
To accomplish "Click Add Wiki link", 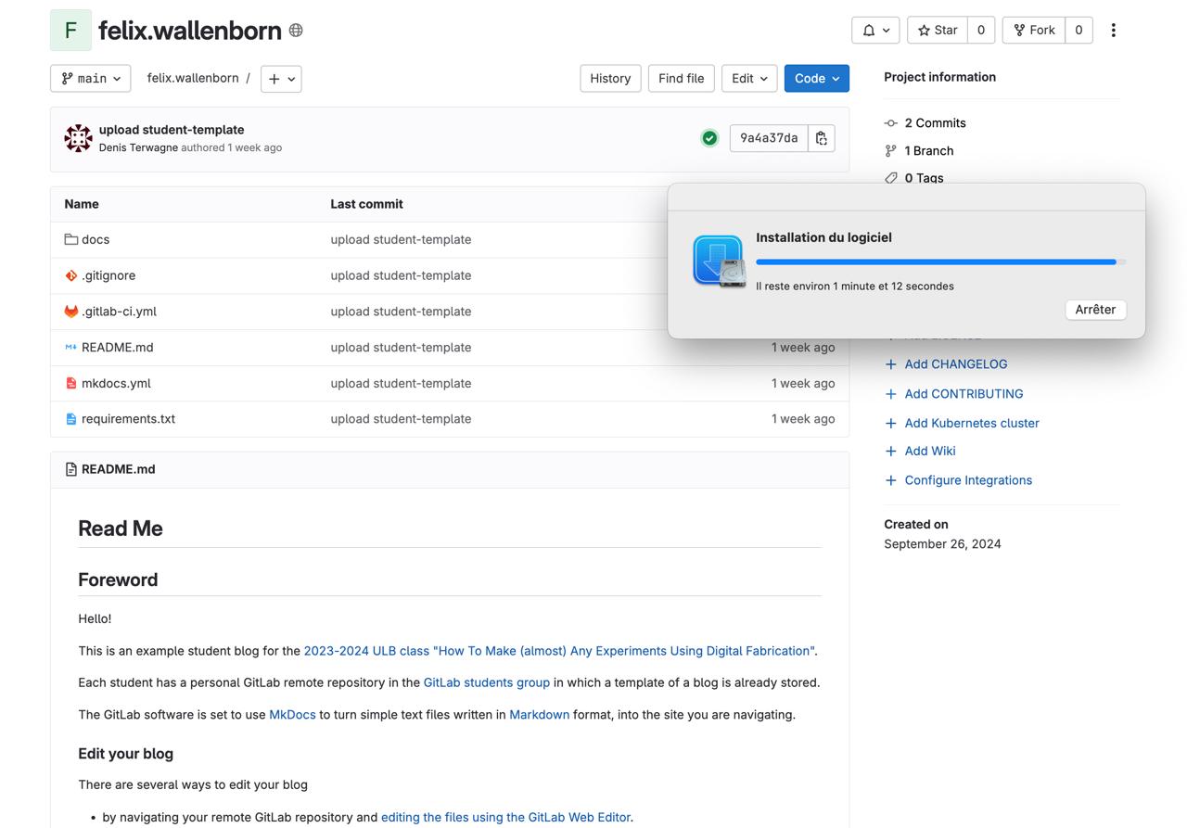I will coord(930,451).
